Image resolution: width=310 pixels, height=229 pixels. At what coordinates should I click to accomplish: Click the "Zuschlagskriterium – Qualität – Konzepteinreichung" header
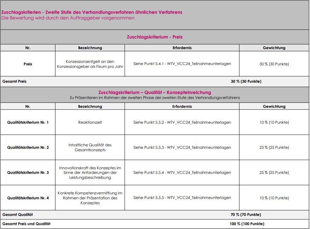tap(155, 92)
